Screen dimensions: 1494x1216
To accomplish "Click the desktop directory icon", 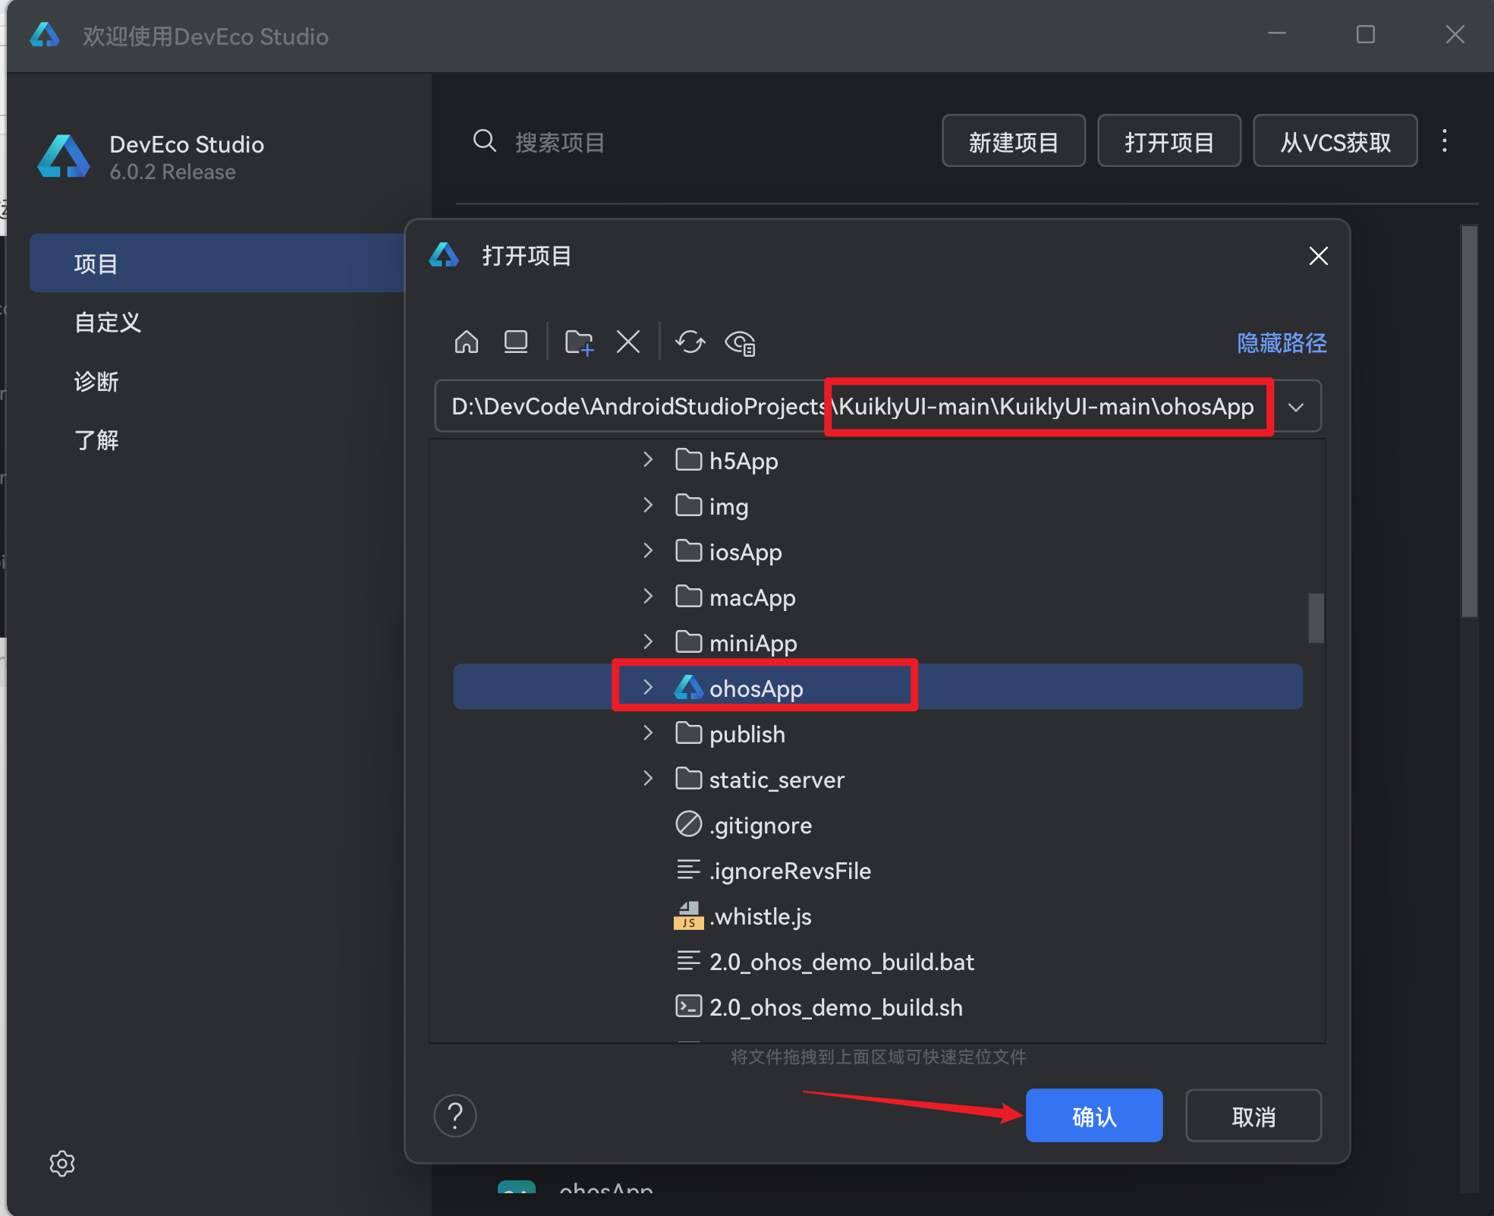I will tap(516, 342).
